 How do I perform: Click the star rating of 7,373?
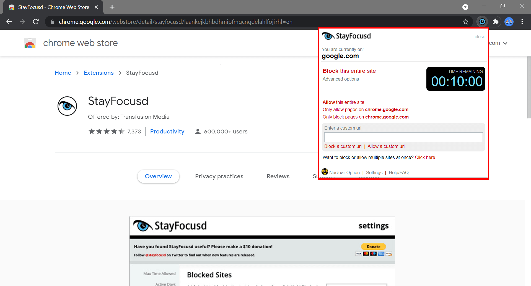pyautogui.click(x=107, y=132)
